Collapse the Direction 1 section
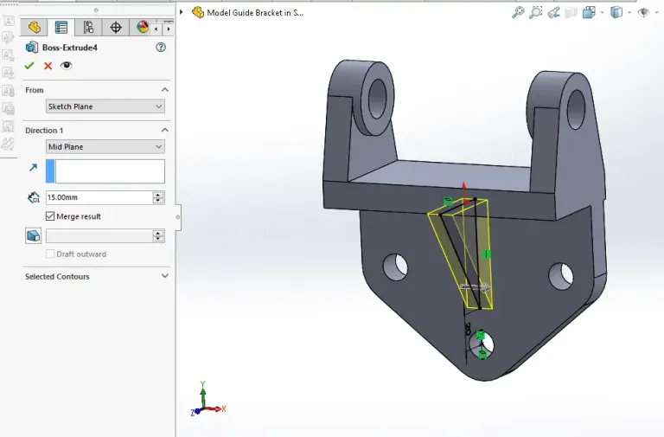664x437 pixels. [164, 131]
